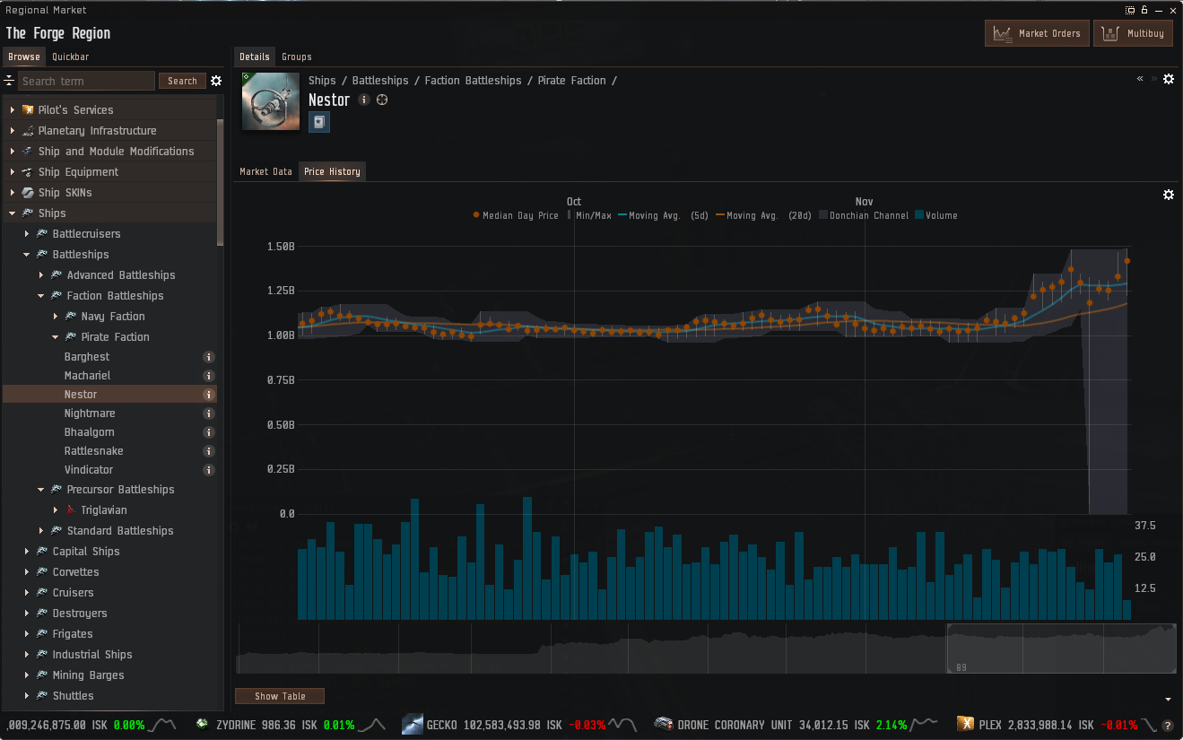
Task: Click the Search button
Action: pyautogui.click(x=182, y=81)
